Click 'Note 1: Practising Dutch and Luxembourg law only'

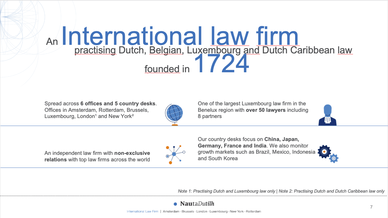[x=227, y=191]
